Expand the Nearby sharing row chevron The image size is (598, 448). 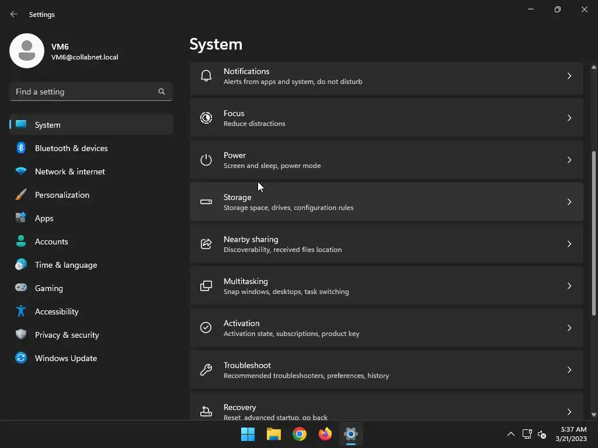(x=569, y=244)
